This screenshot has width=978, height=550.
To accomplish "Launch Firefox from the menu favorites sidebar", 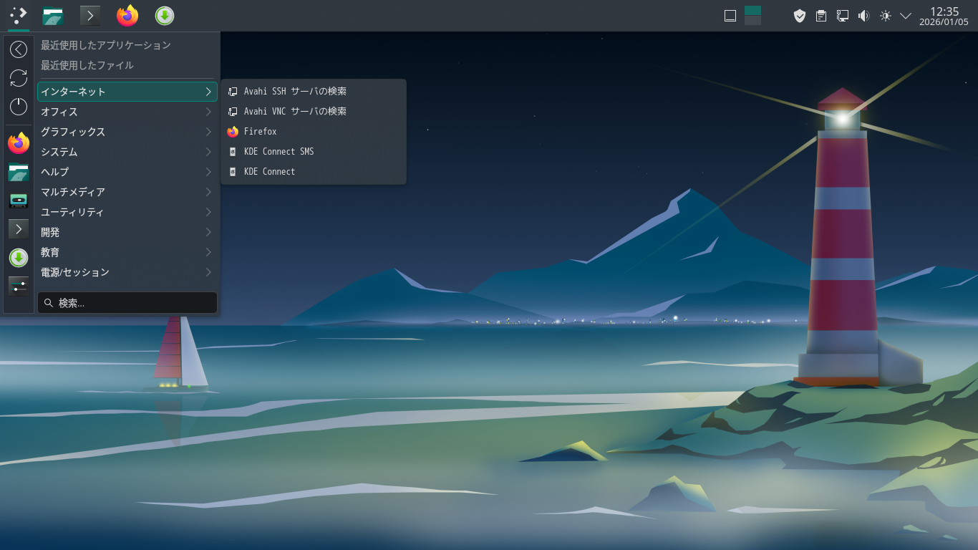I will [19, 143].
